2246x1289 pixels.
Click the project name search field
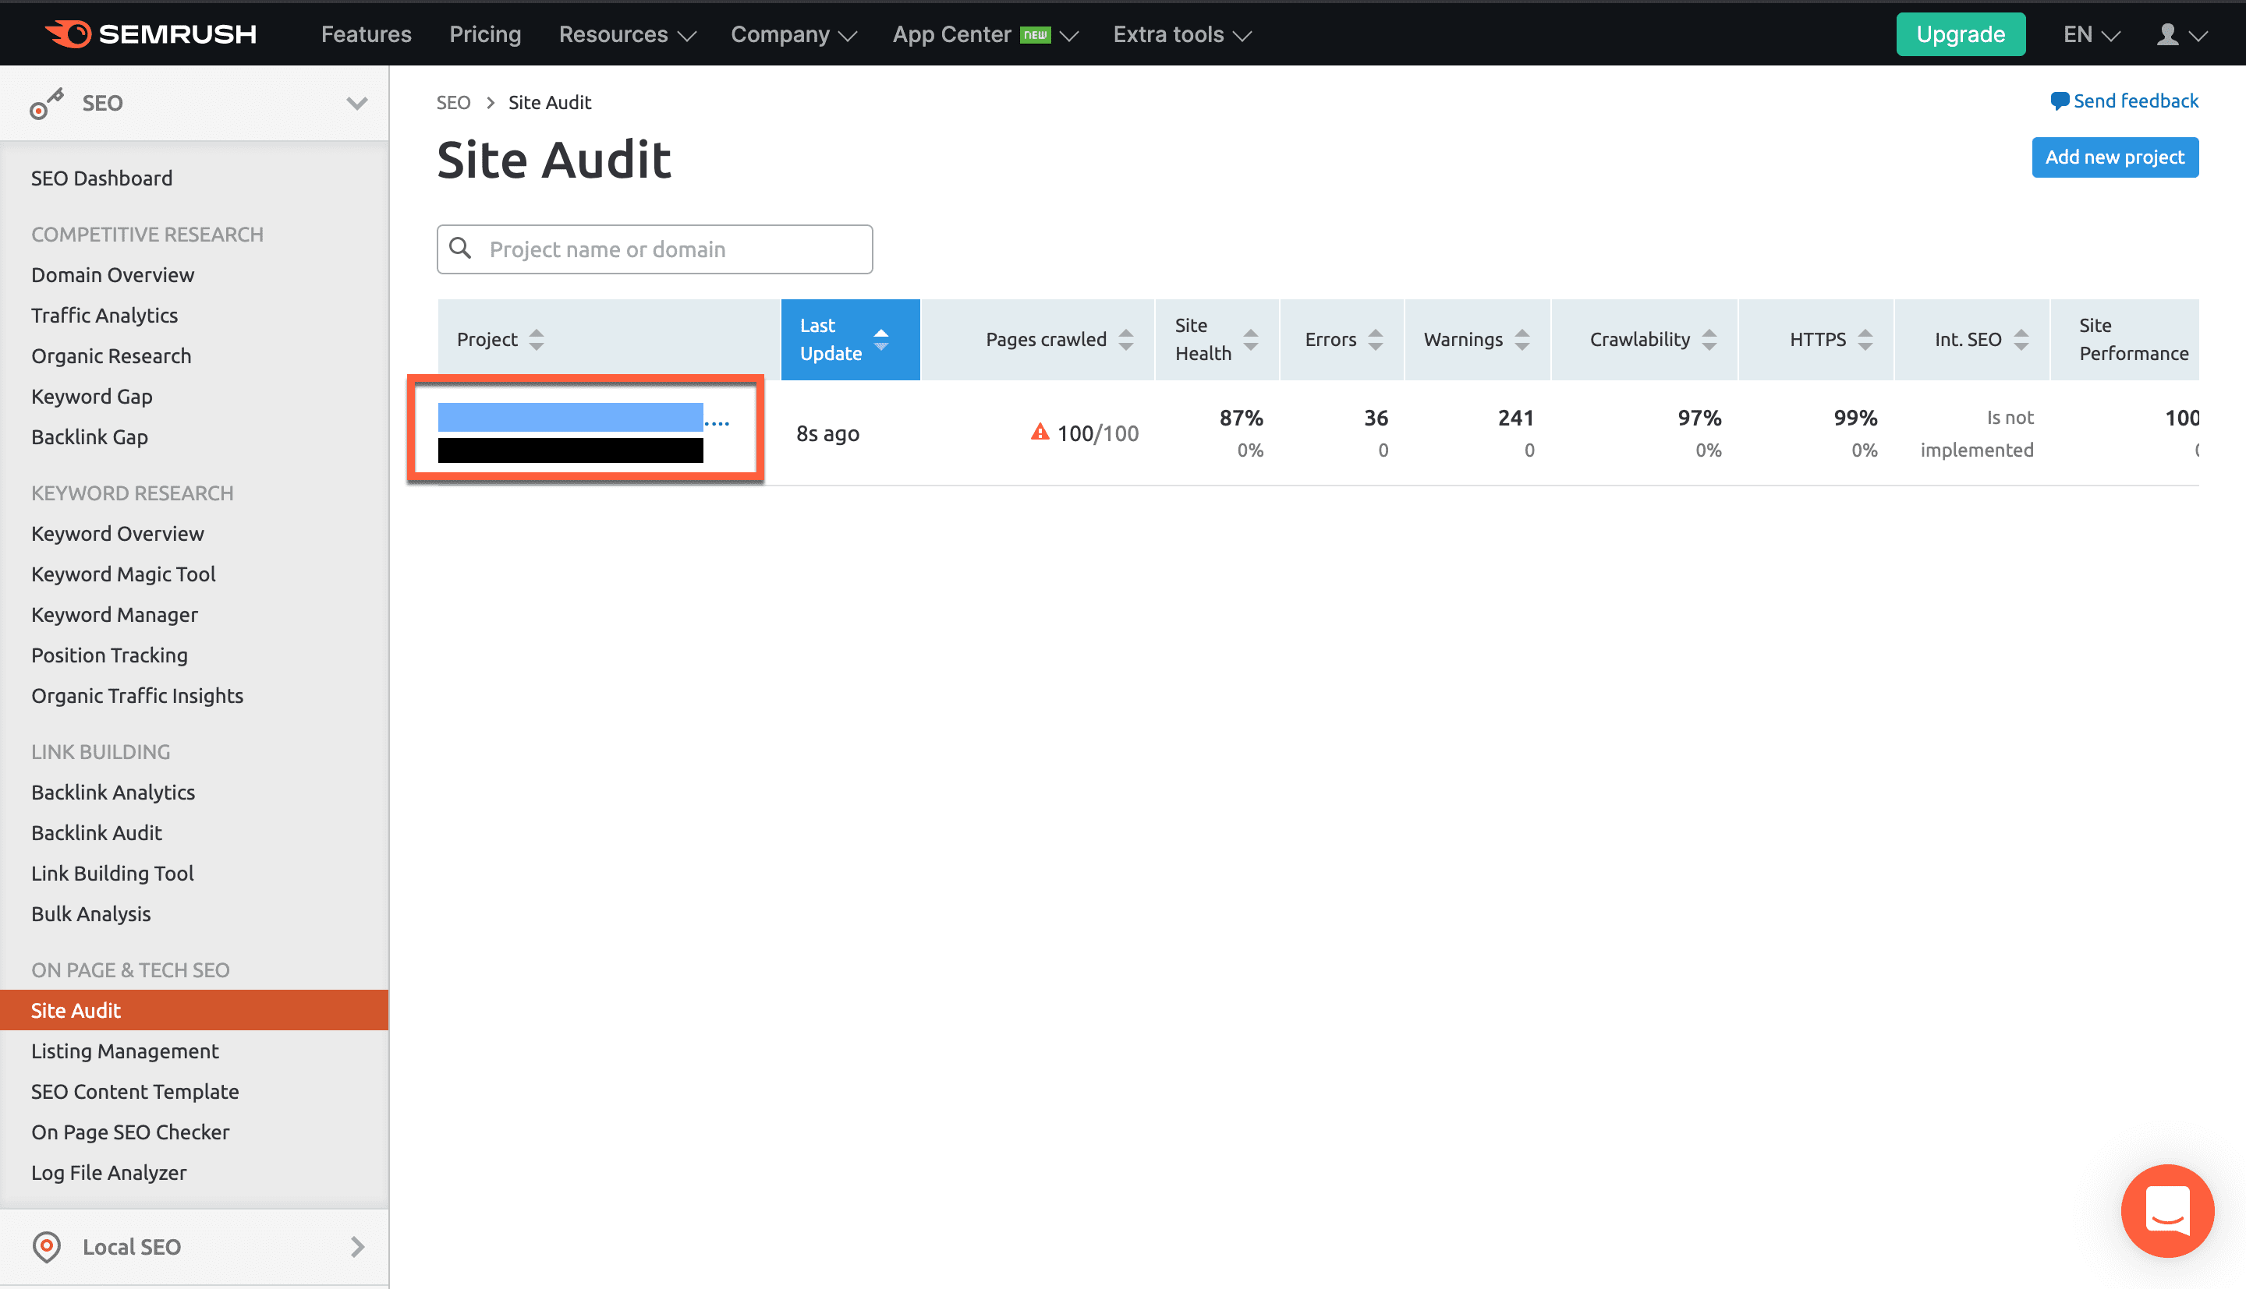pos(673,249)
